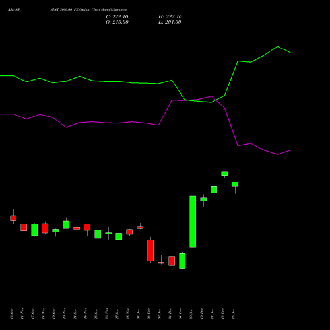The image size is (330, 330).
Task: Click the tall green candle above 09 Dec
Action: pos(193,222)
